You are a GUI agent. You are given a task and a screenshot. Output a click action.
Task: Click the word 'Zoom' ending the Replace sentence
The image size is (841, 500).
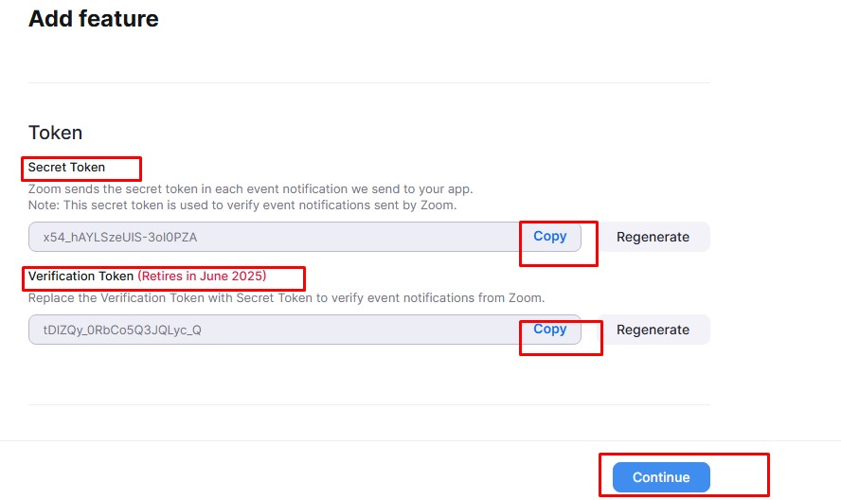527,297
